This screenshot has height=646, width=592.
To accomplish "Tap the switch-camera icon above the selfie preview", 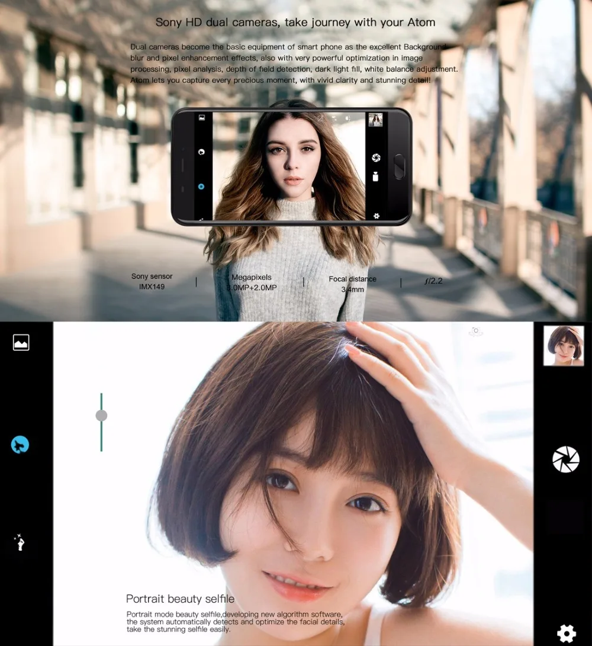I will point(476,331).
